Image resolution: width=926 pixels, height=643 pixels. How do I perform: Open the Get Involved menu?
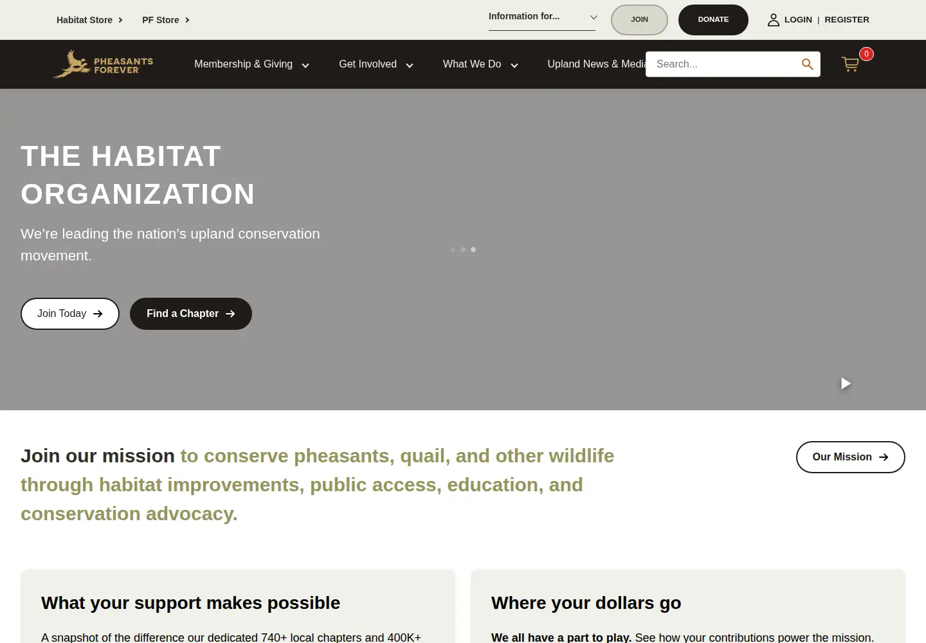[368, 64]
